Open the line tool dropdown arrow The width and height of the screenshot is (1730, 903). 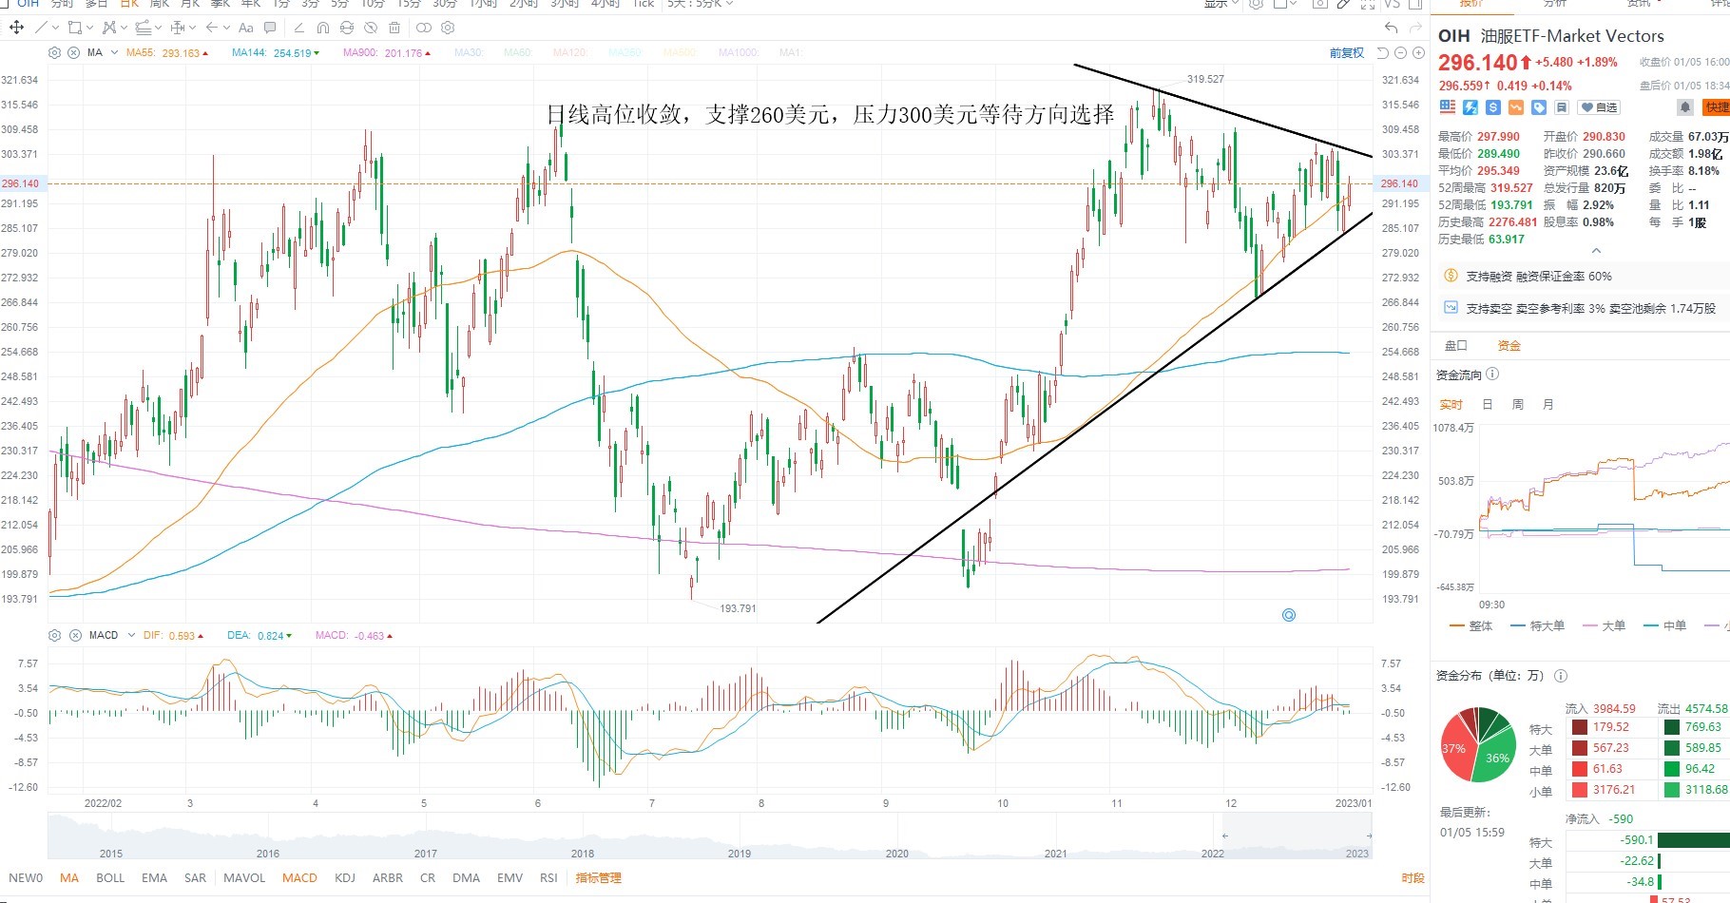[55, 28]
